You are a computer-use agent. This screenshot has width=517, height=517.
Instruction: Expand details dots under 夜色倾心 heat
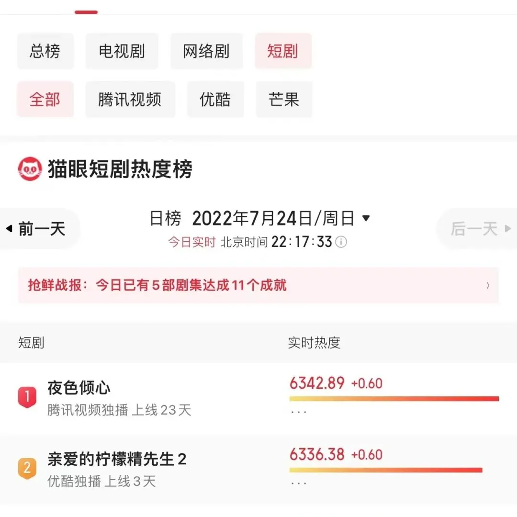point(299,412)
